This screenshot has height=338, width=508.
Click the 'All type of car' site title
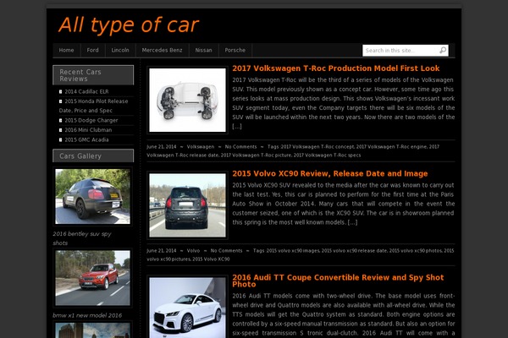129,25
